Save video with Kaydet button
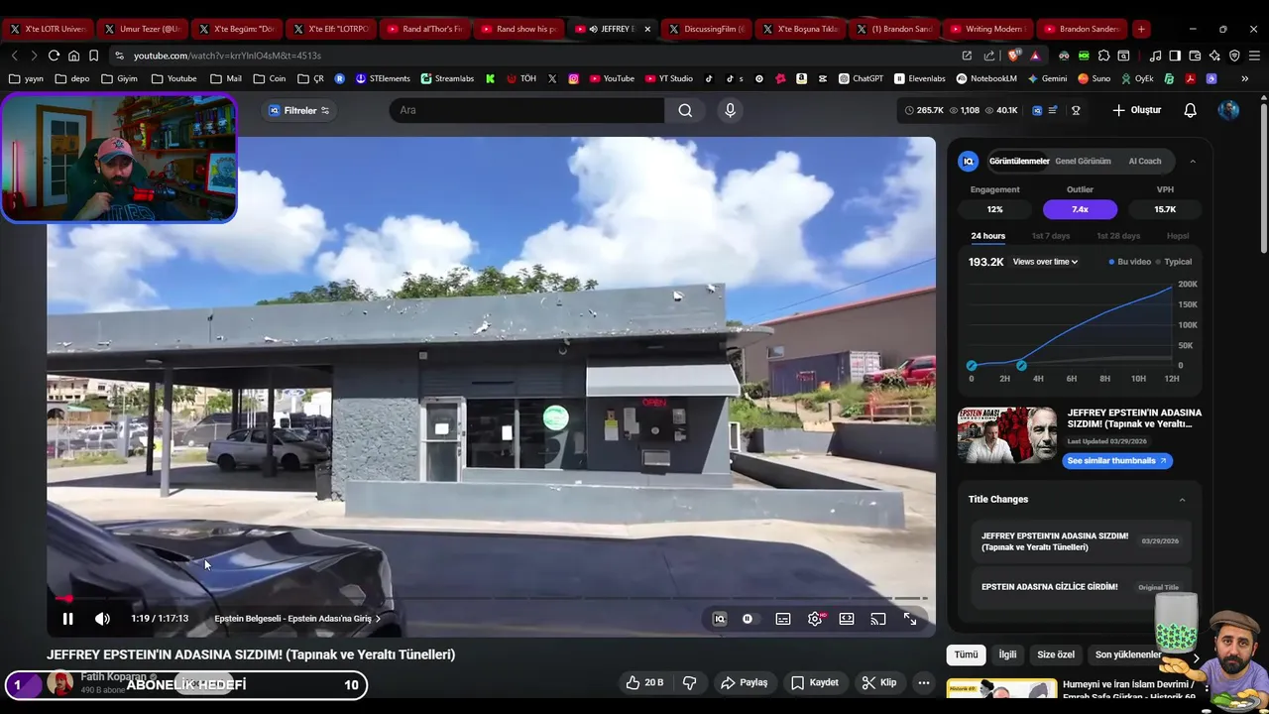 click(815, 682)
